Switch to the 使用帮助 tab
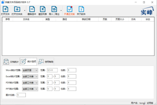 pos(46,62)
